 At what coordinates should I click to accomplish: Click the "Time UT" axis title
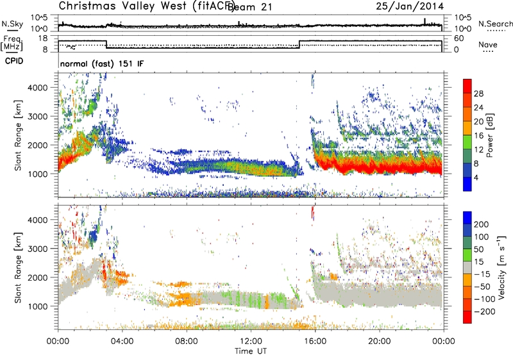251,351
